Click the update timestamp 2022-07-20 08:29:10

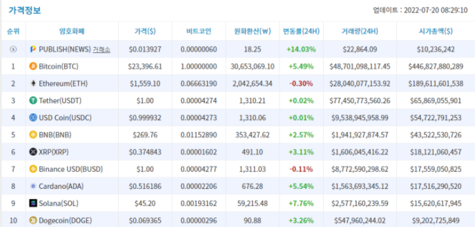point(436,10)
